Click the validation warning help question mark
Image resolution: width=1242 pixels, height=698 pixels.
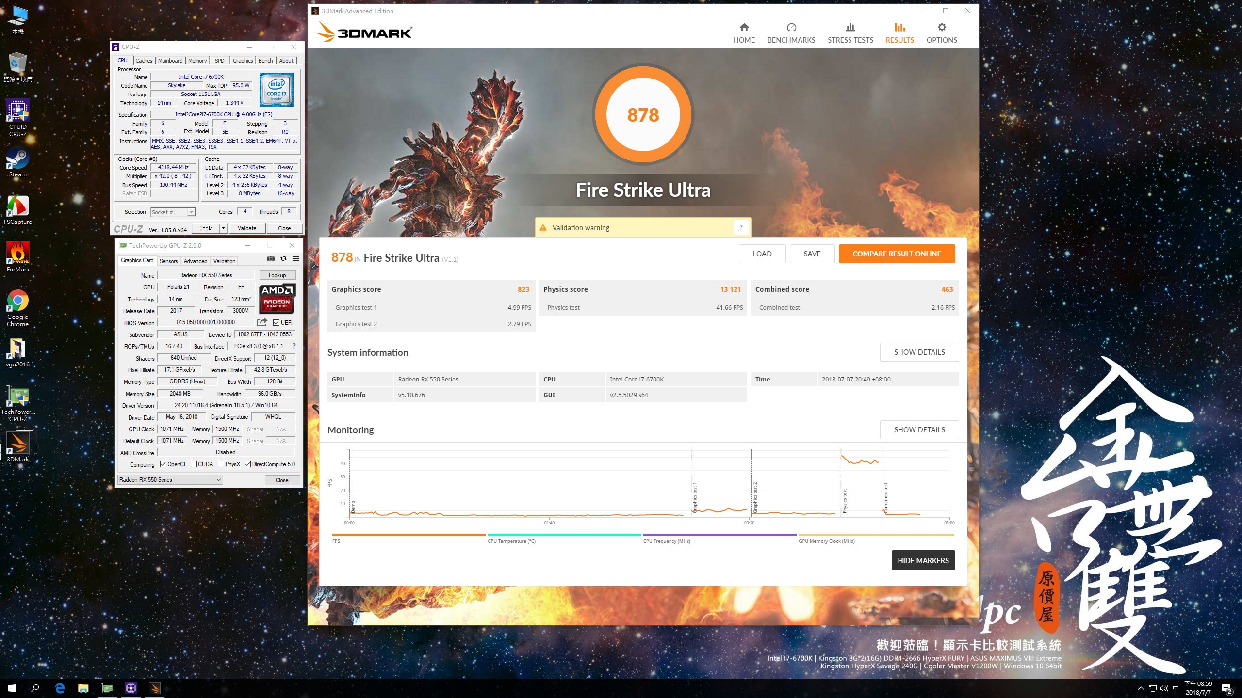tap(741, 227)
